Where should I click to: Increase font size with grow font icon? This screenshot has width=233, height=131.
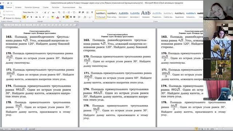click(x=45, y=12)
